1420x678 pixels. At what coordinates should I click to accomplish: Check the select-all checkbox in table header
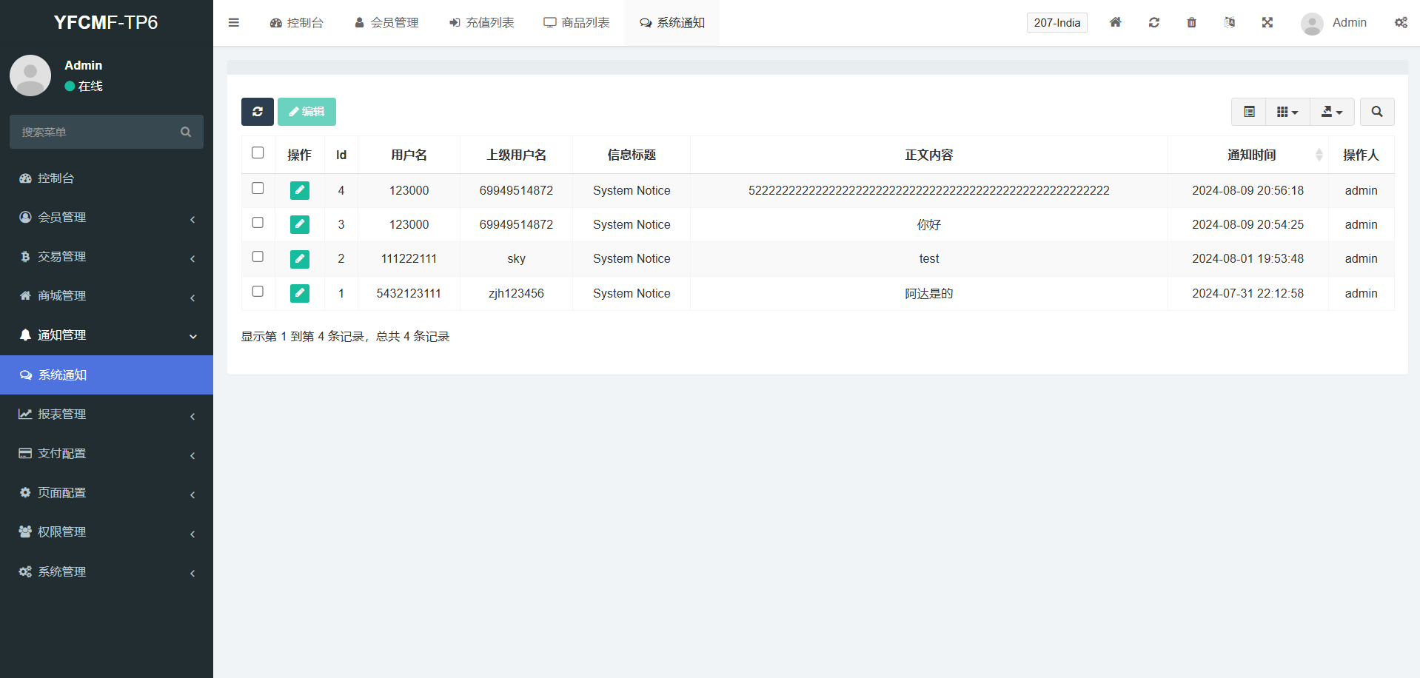tap(258, 152)
